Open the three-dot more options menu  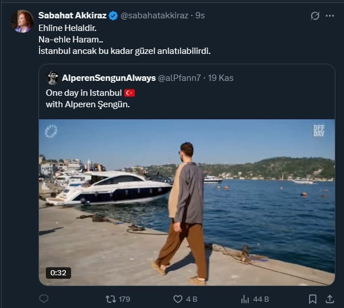tap(331, 15)
